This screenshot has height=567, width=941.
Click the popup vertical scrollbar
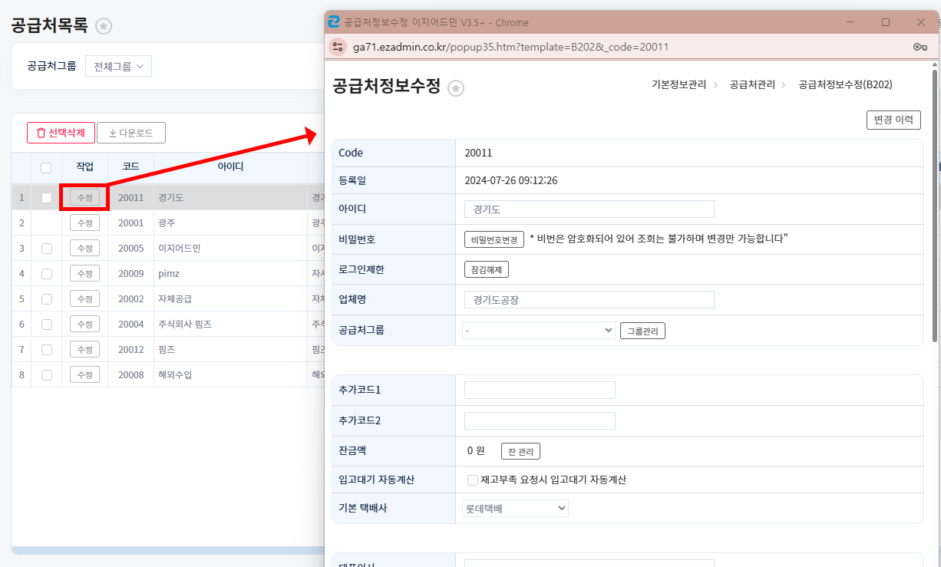click(934, 207)
